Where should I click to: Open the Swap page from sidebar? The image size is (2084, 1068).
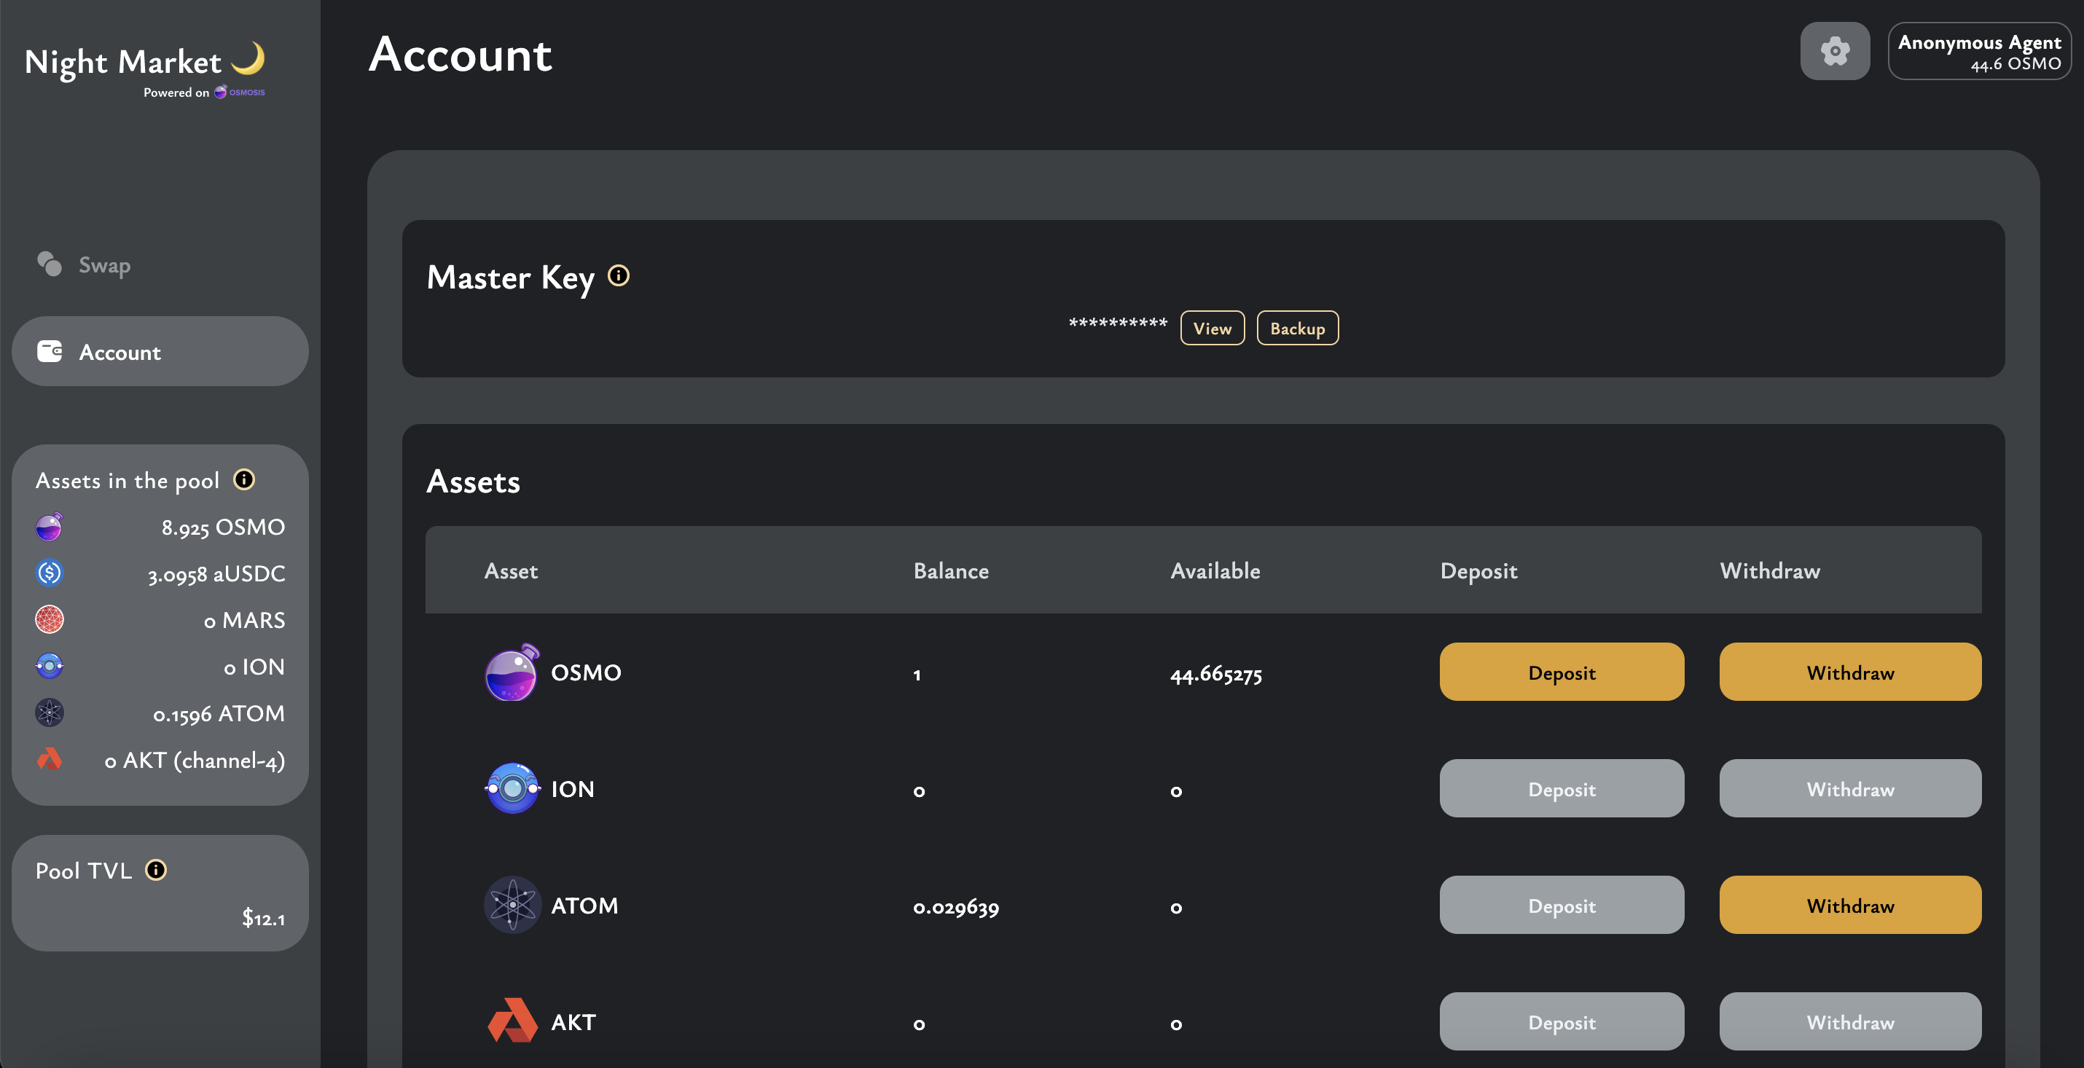click(x=103, y=264)
